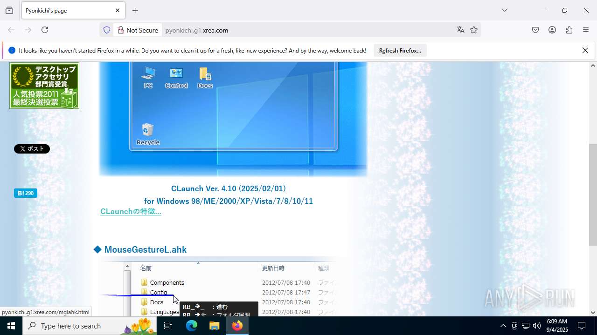Open the Firefox application menu

[586, 30]
